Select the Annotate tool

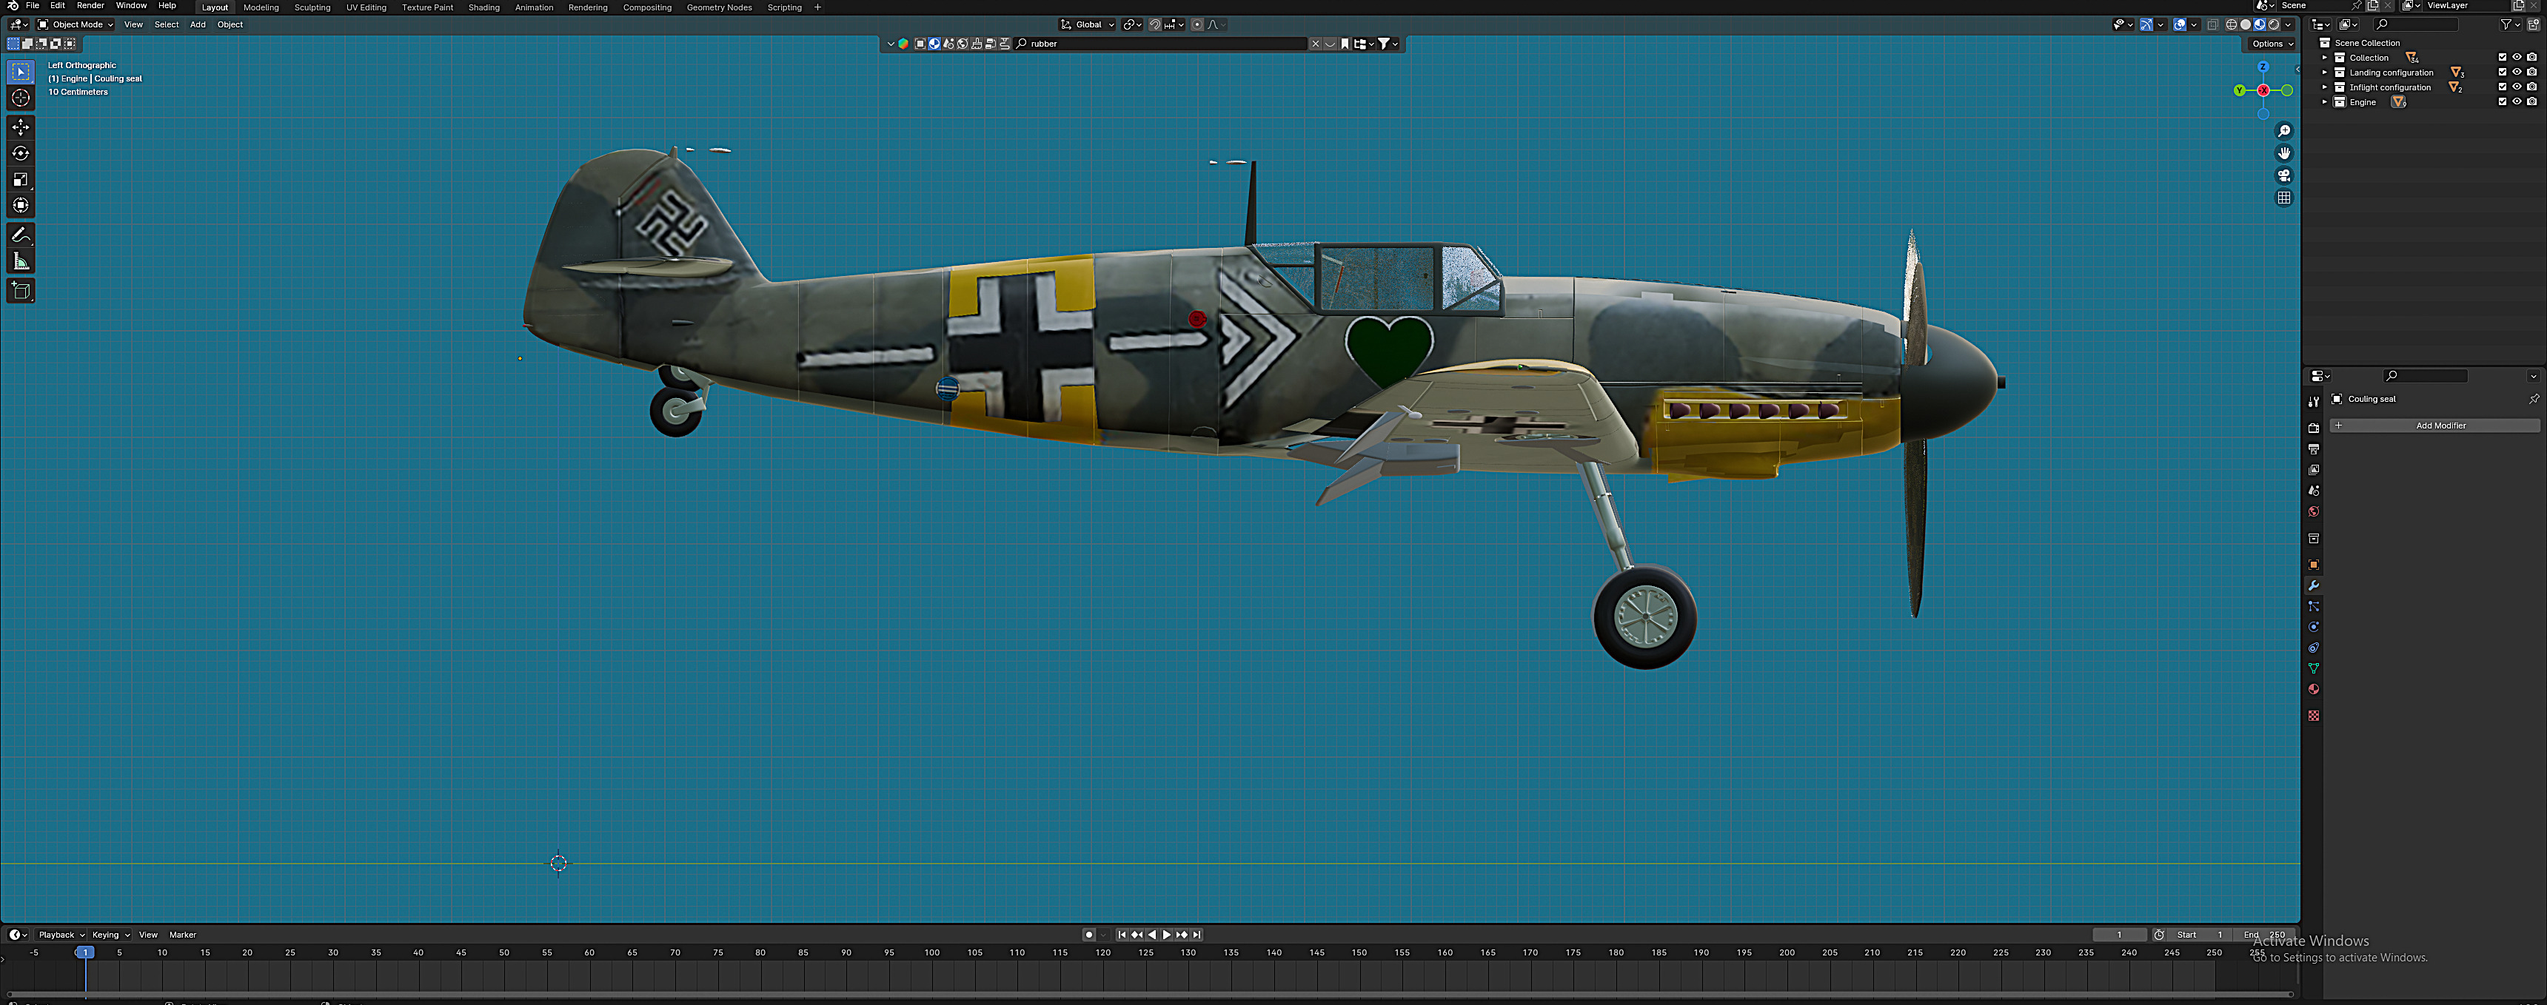click(x=21, y=235)
